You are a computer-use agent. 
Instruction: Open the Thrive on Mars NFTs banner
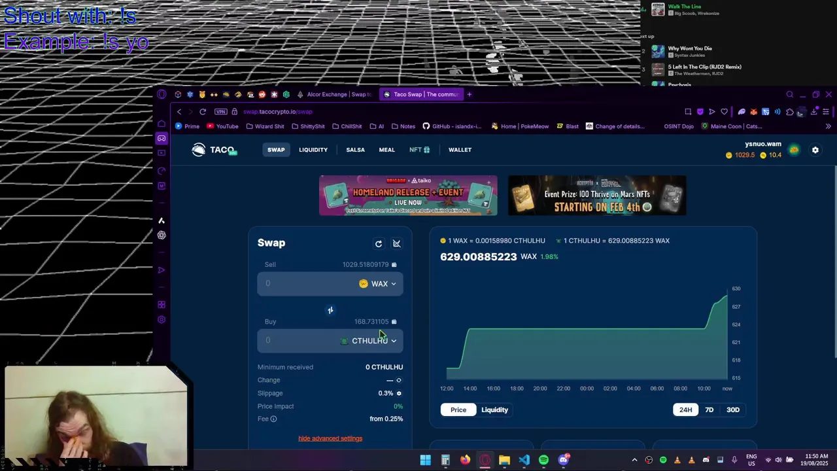597,195
